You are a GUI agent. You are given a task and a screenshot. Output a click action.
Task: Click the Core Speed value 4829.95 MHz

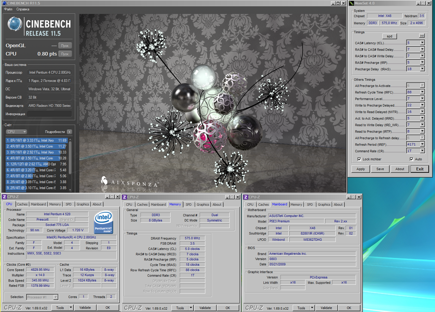[40, 270]
